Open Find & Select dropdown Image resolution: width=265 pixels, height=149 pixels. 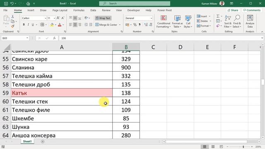pyautogui.click(x=237, y=22)
